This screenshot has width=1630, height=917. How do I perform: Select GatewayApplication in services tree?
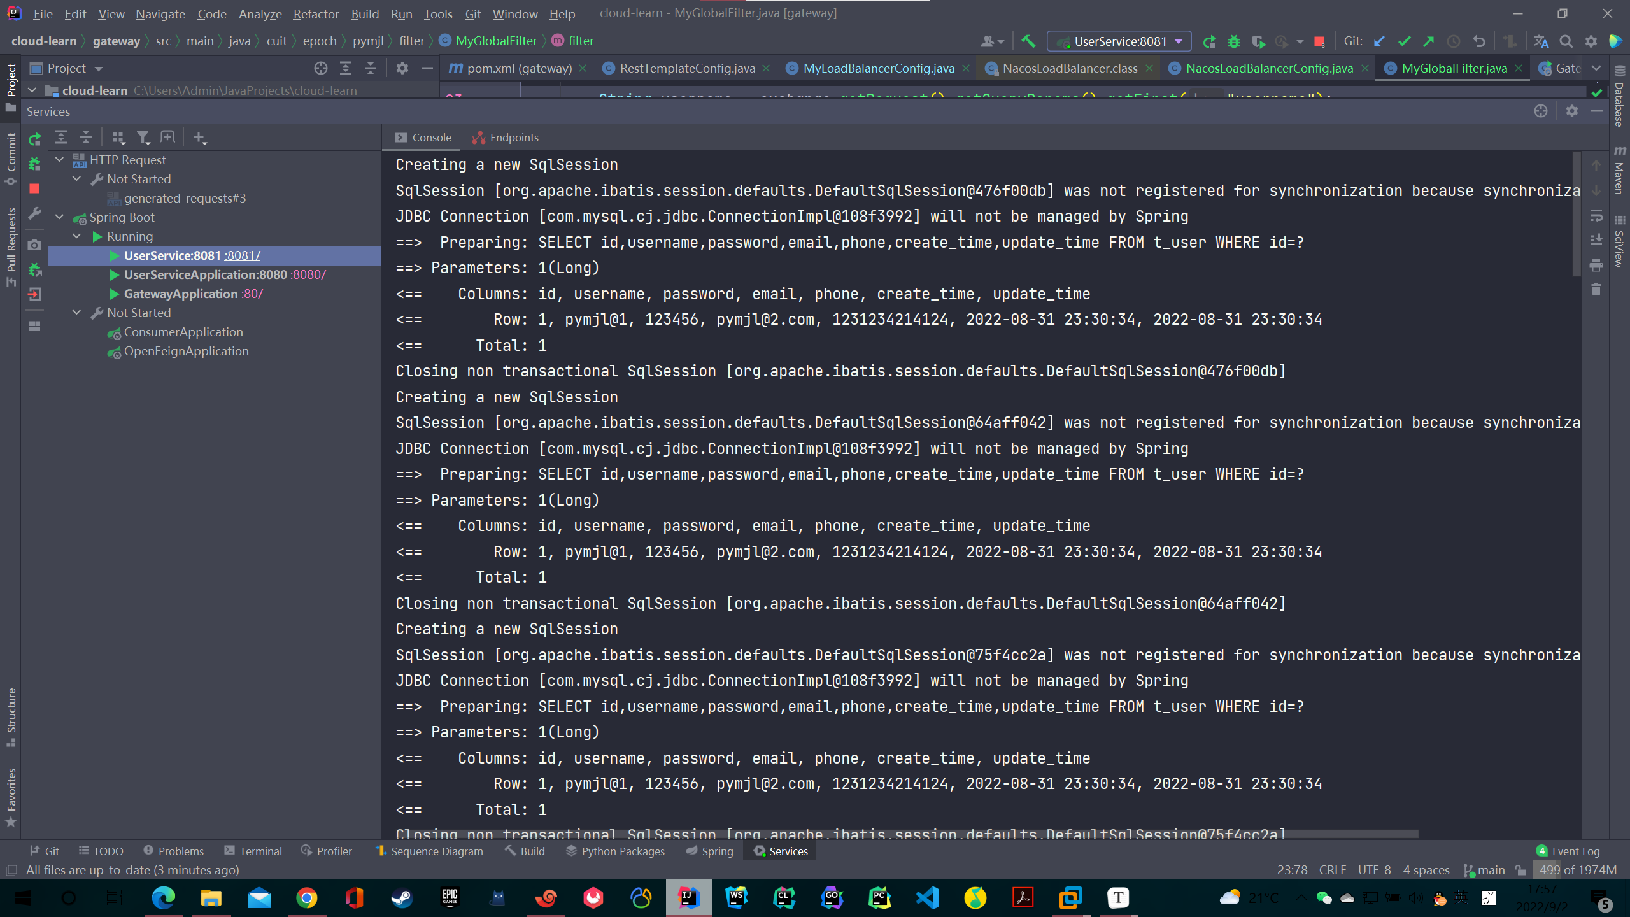[x=181, y=294]
